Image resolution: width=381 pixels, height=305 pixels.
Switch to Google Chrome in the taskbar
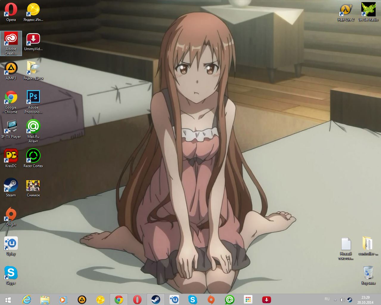click(x=119, y=299)
